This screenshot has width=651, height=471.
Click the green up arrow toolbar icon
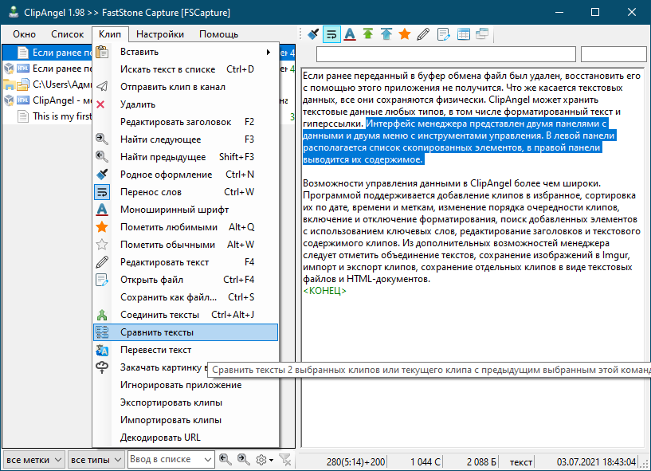coord(368,34)
